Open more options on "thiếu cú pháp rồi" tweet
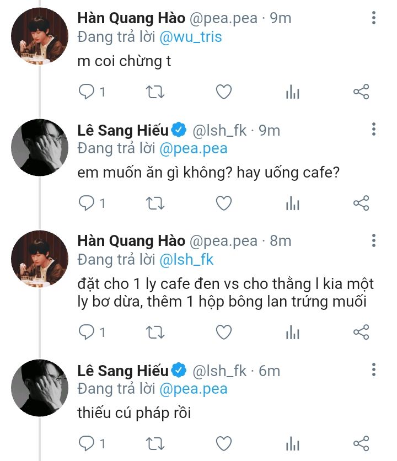Viewport: 397px width, 461px height. (374, 370)
